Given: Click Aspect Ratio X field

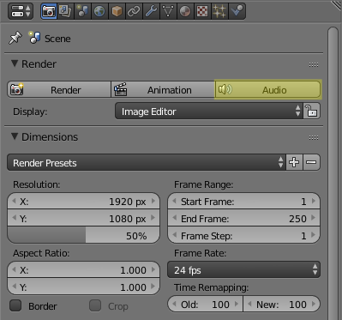Looking at the screenshot, I should pos(83,270).
